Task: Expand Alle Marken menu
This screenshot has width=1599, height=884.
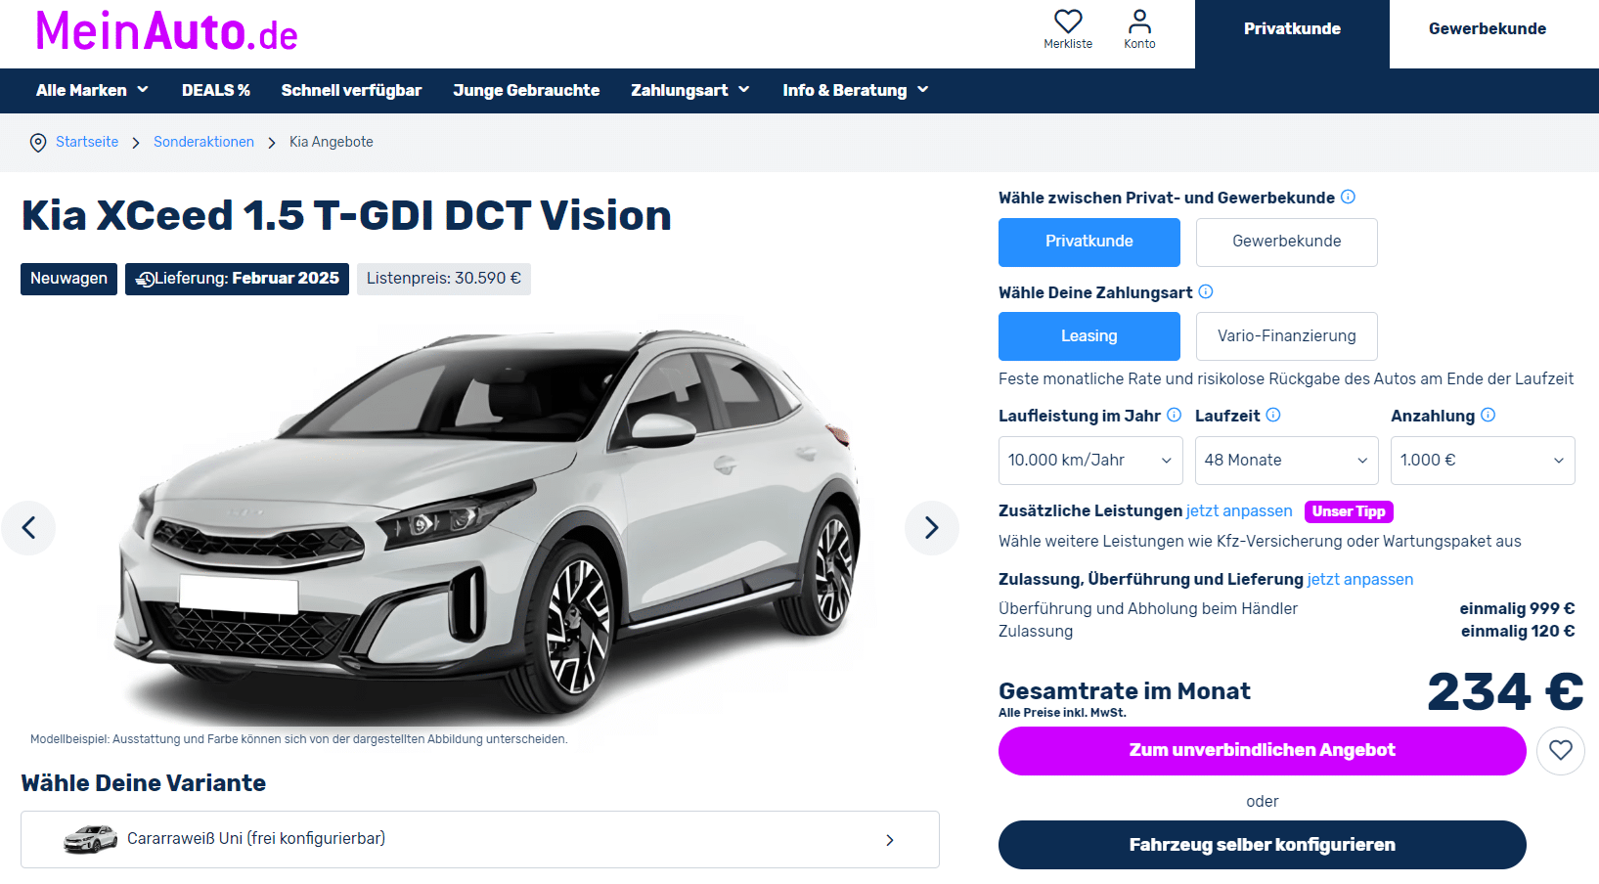Action: (x=92, y=90)
